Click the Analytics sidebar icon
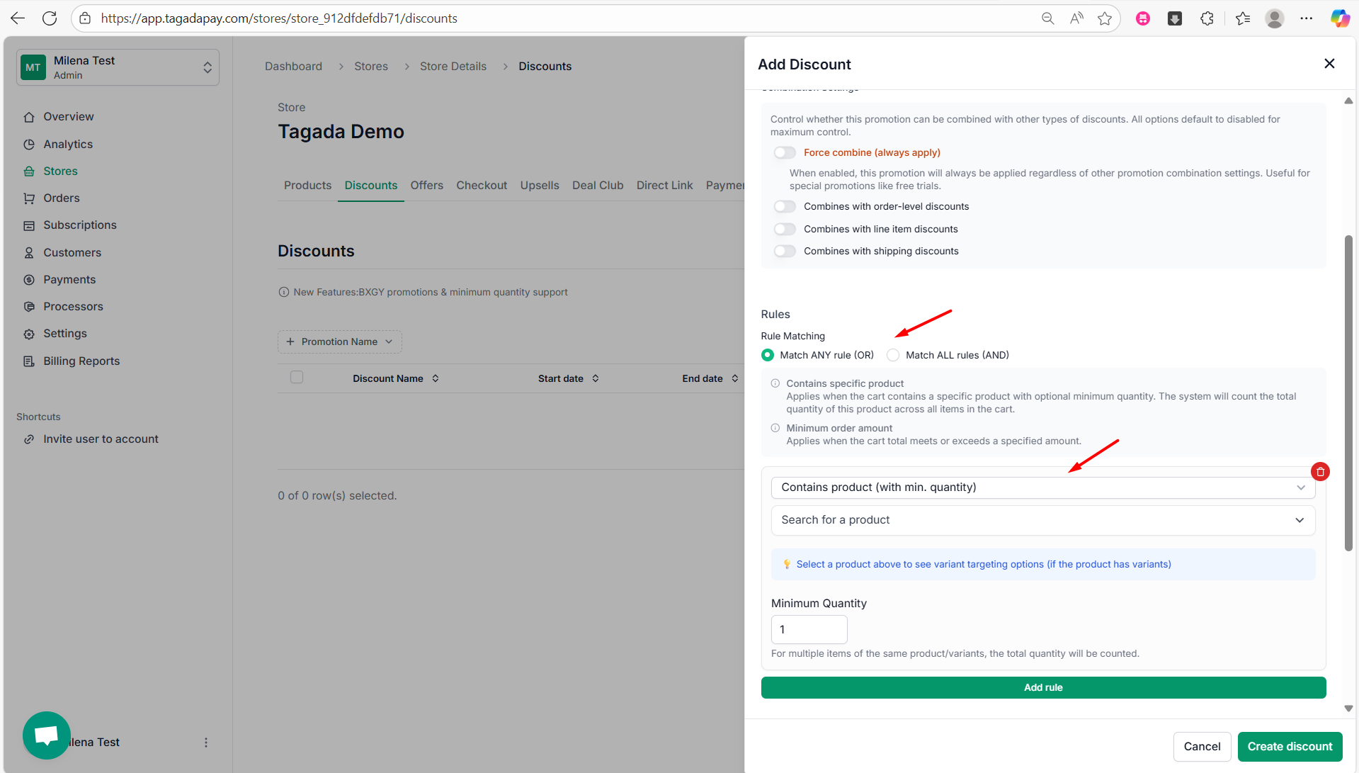 (29, 145)
